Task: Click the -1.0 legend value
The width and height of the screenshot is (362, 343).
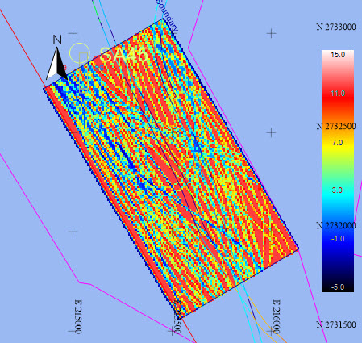Action: [338, 239]
